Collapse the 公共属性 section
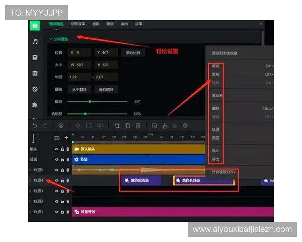 point(51,39)
